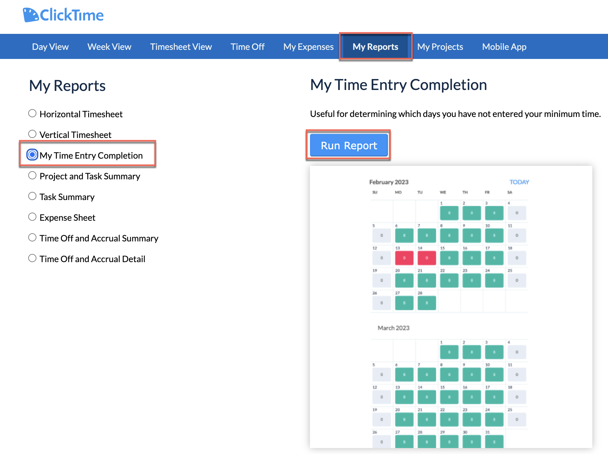Open My Expenses tab
The width and height of the screenshot is (608, 454).
[x=308, y=47]
